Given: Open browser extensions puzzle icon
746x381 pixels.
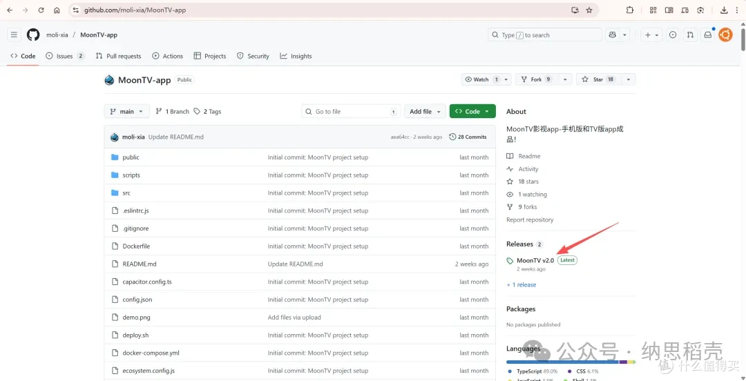Looking at the screenshot, I should tap(630, 10).
